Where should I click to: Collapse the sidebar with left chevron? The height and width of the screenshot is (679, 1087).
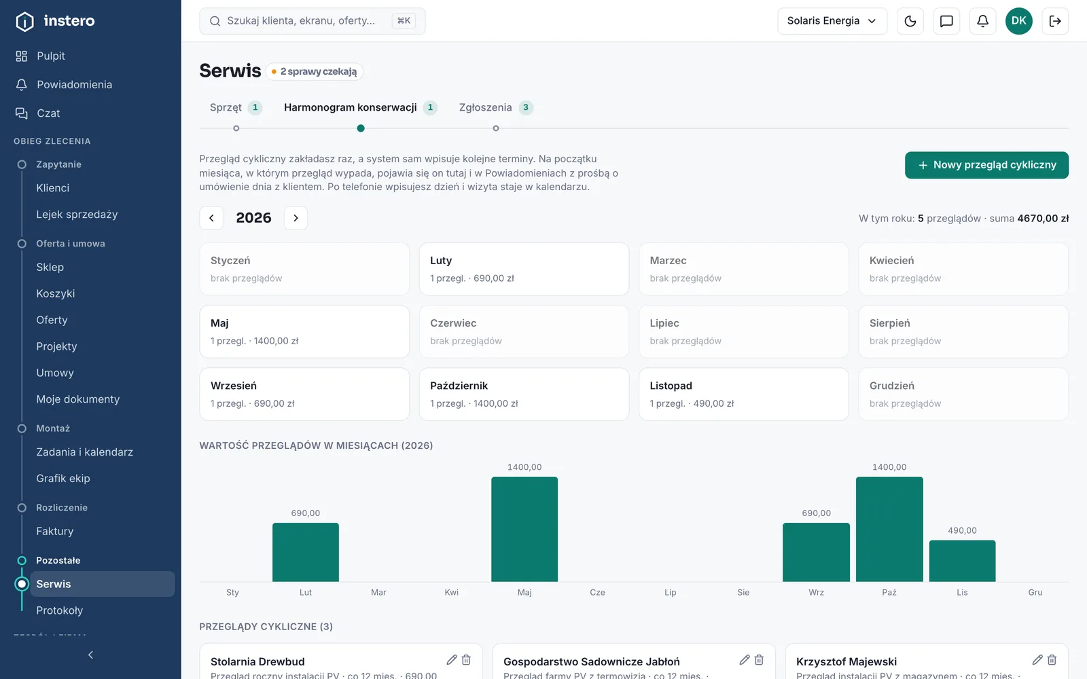[90, 655]
